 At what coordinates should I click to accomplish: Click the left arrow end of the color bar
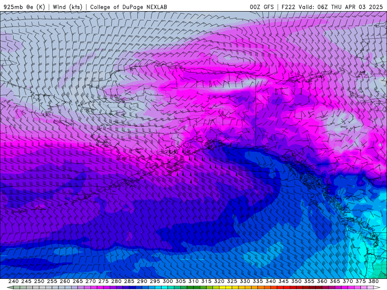9,288
